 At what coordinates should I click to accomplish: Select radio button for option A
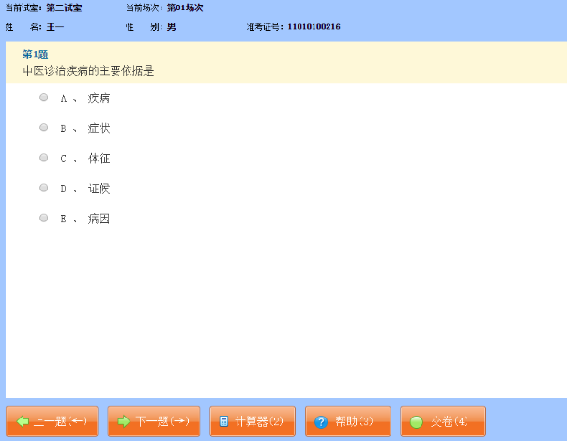44,98
